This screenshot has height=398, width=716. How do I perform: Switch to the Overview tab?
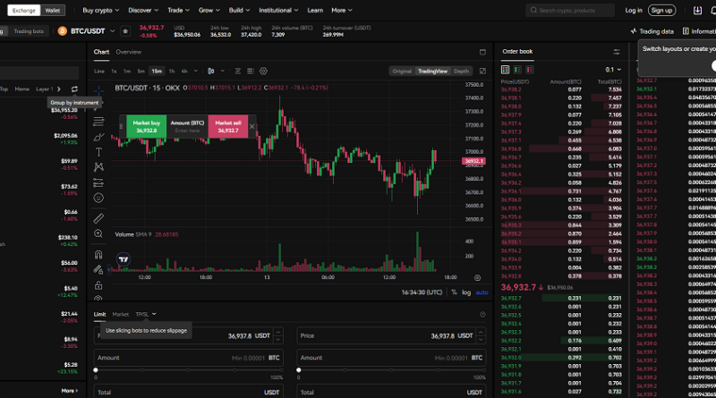pyautogui.click(x=128, y=52)
